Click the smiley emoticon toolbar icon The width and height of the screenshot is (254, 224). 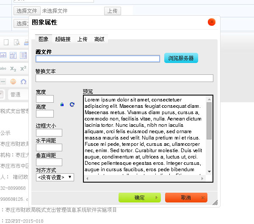pos(13,81)
